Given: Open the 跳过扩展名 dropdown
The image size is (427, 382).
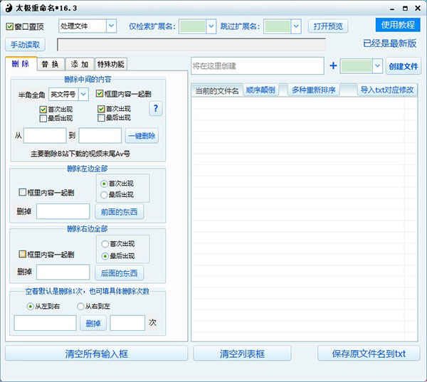Looking at the screenshot, I should pyautogui.click(x=296, y=26).
